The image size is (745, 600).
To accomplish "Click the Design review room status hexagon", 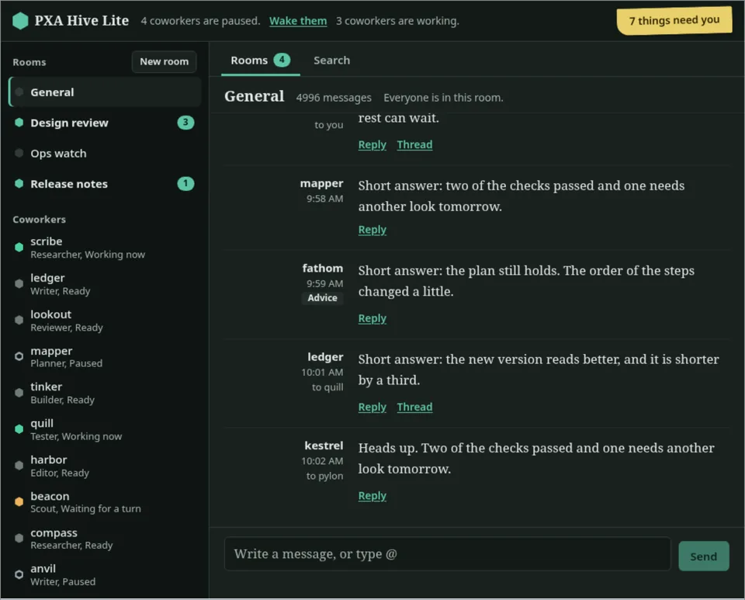I will pyautogui.click(x=19, y=123).
